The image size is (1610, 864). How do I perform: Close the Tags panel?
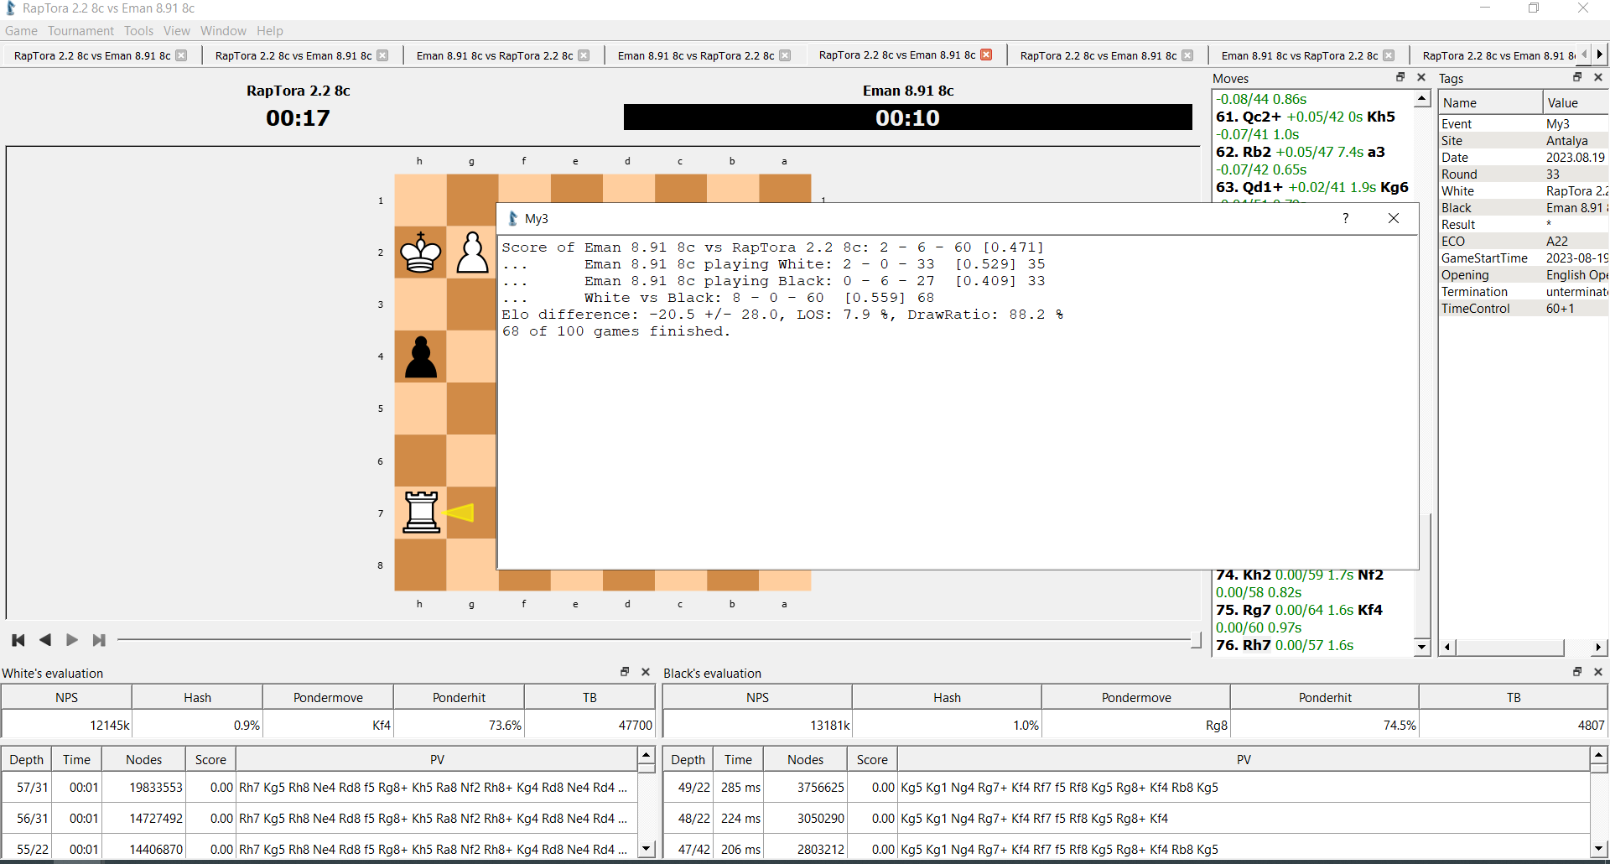(x=1598, y=77)
